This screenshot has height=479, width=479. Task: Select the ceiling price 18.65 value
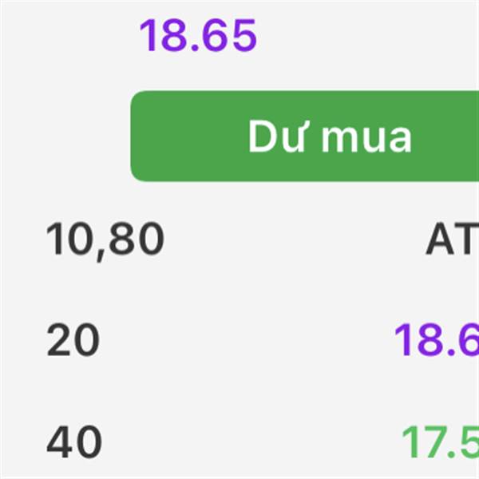[x=198, y=36]
